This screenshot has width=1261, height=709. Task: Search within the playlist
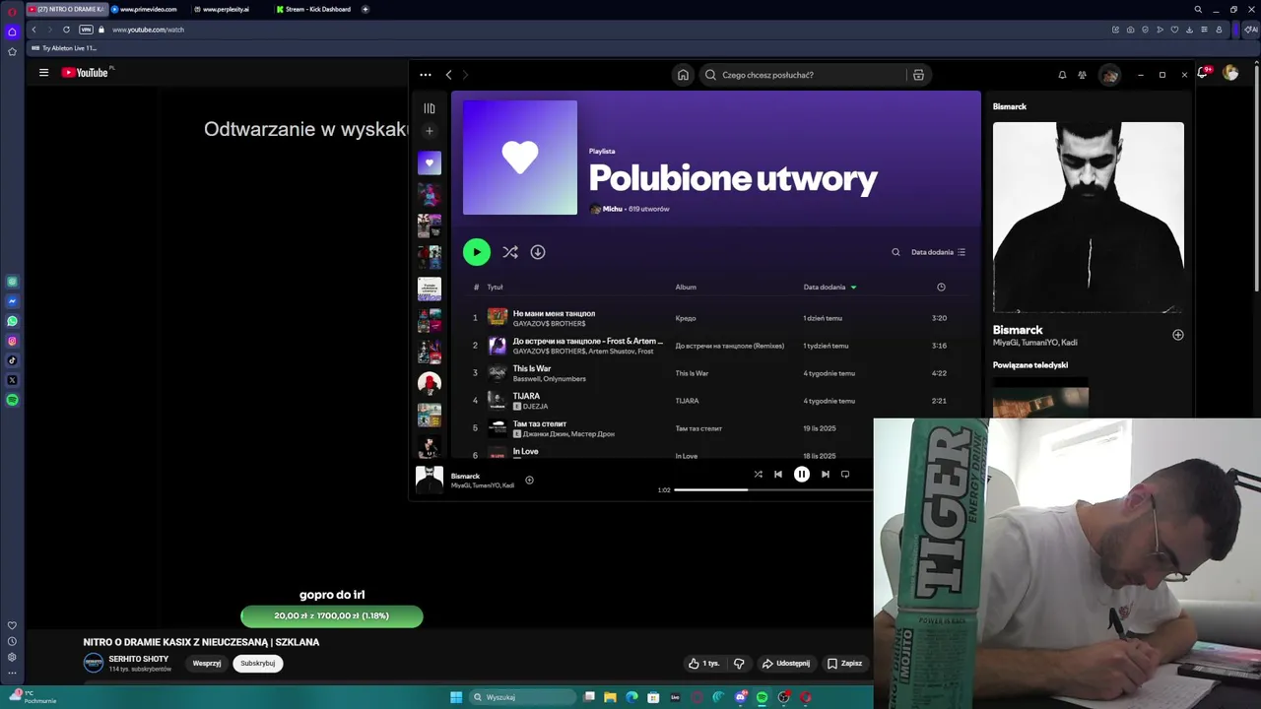[896, 252]
